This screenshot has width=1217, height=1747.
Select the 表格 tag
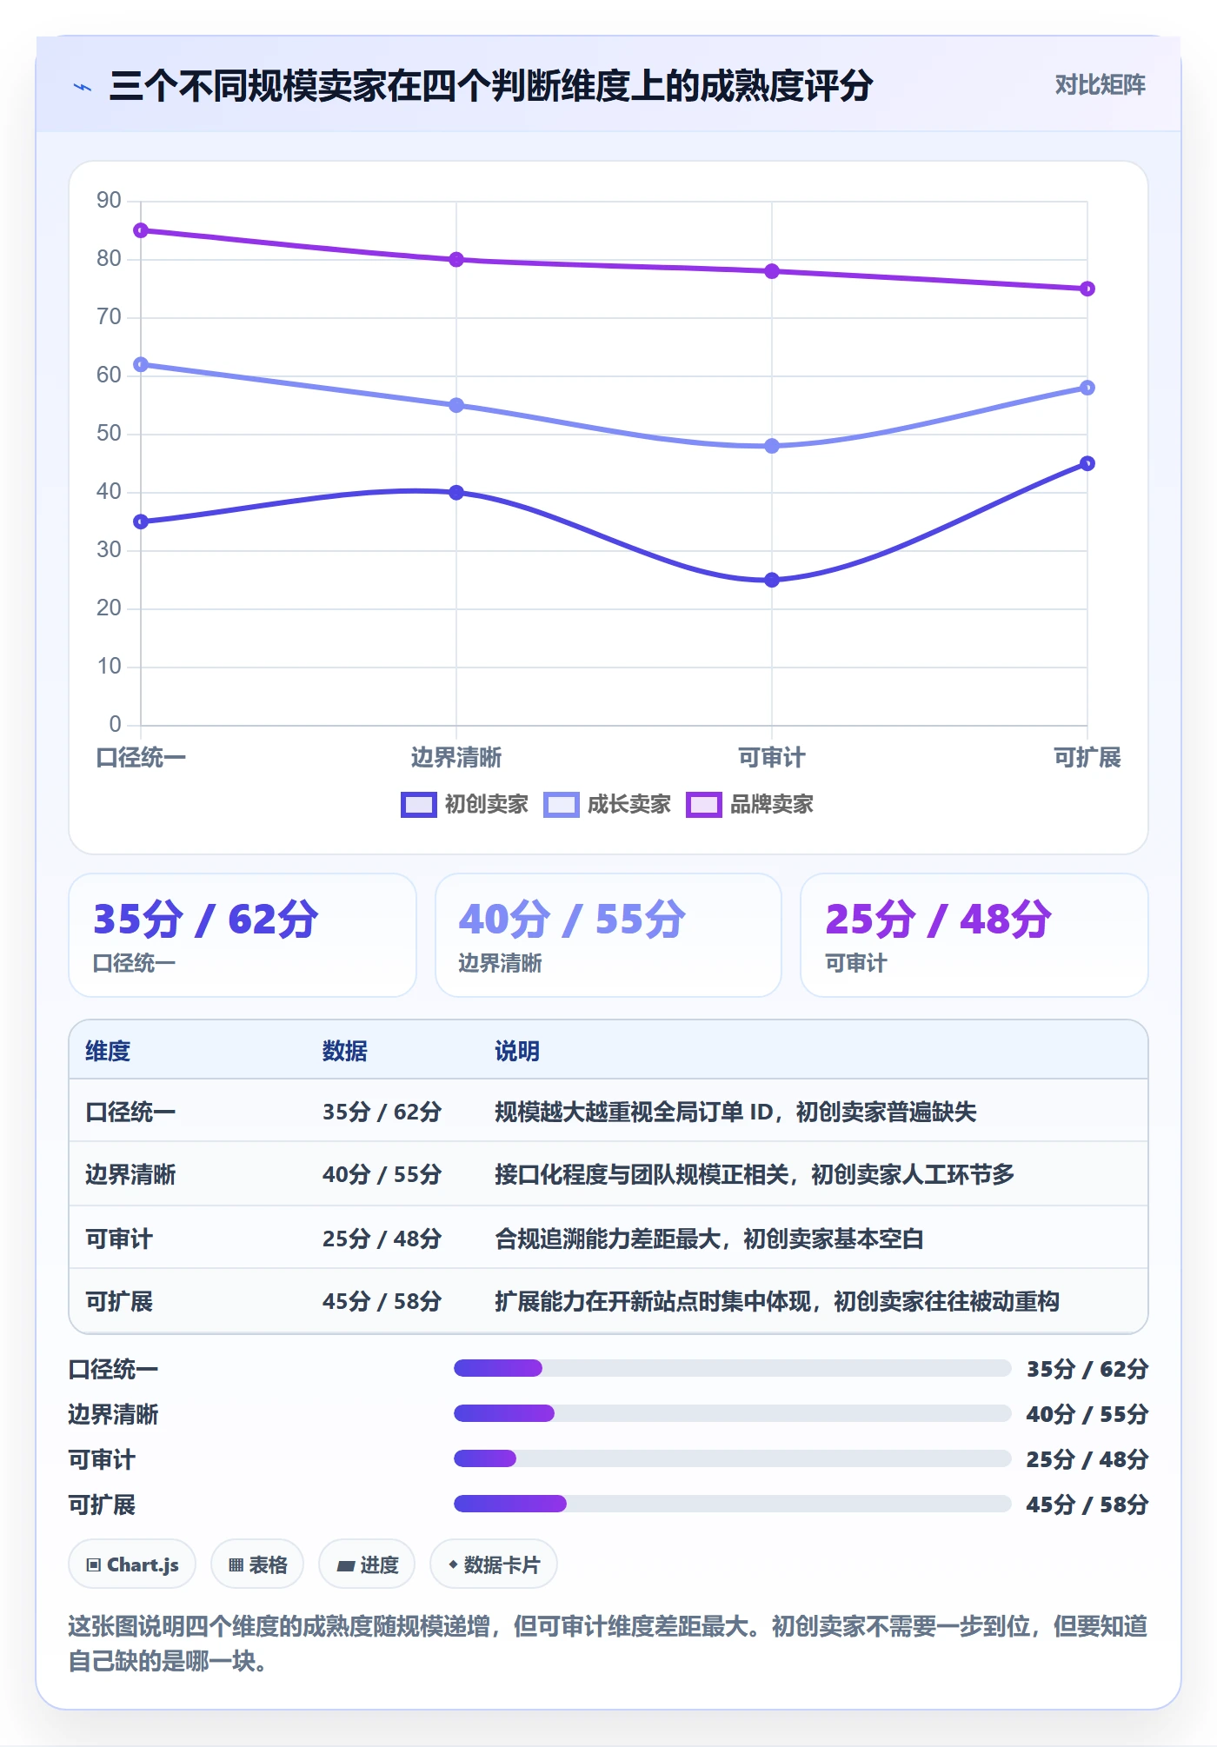pyautogui.click(x=257, y=1564)
